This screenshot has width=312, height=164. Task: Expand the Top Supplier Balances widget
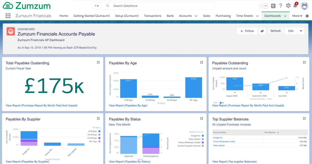click(304, 119)
